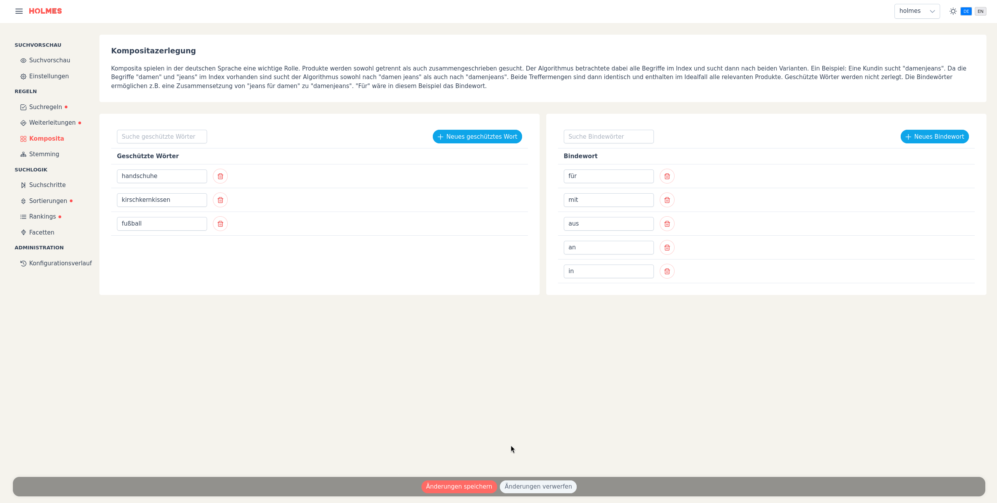Viewport: 997px width, 503px height.
Task: Delete protected word fußball
Action: pyautogui.click(x=220, y=224)
